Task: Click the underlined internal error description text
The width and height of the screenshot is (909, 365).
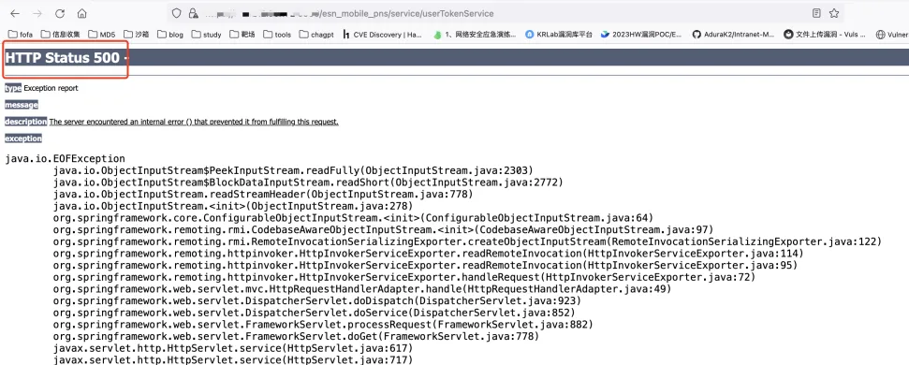Action: (194, 122)
